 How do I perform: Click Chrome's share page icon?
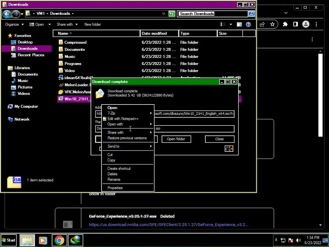point(262,24)
